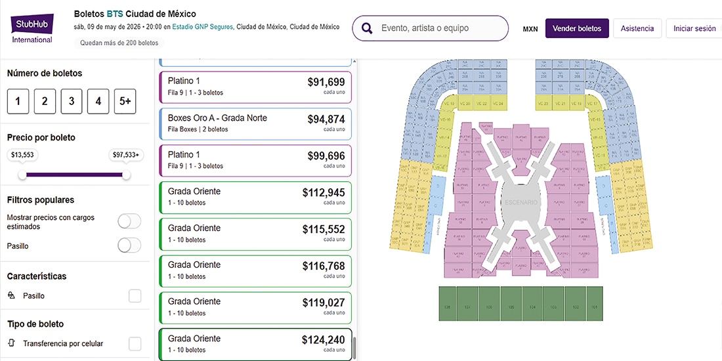Click the StubHub International logo
The width and height of the screenshot is (722, 361).
(x=32, y=29)
